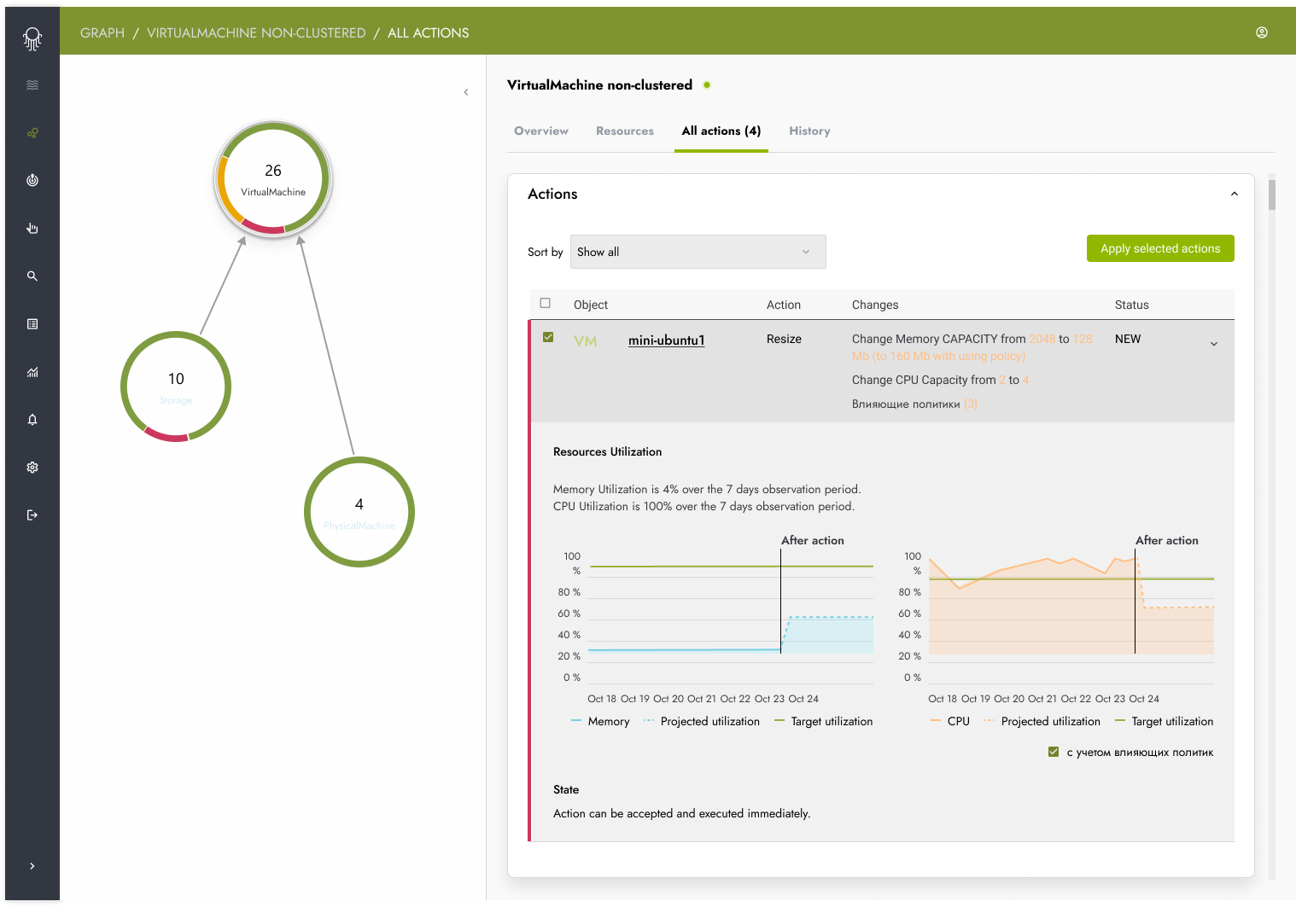Select the graph nodes icon in sidebar
This screenshot has height=907, width=1296.
click(x=32, y=133)
